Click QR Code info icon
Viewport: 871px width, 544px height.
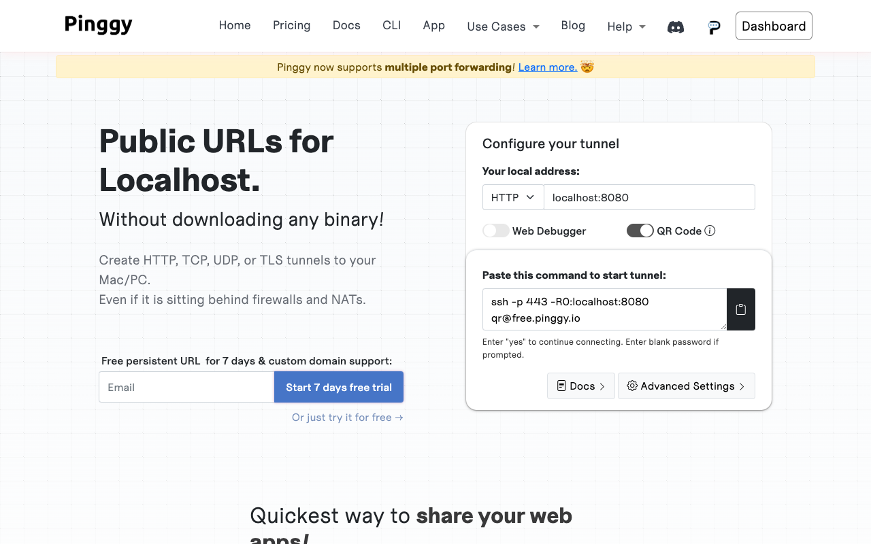click(x=710, y=231)
